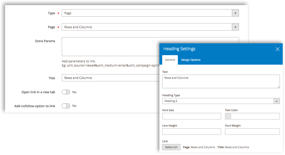Click the Title field with Rows and Columns
Screen dimensions: 285x155
[x=110, y=78]
